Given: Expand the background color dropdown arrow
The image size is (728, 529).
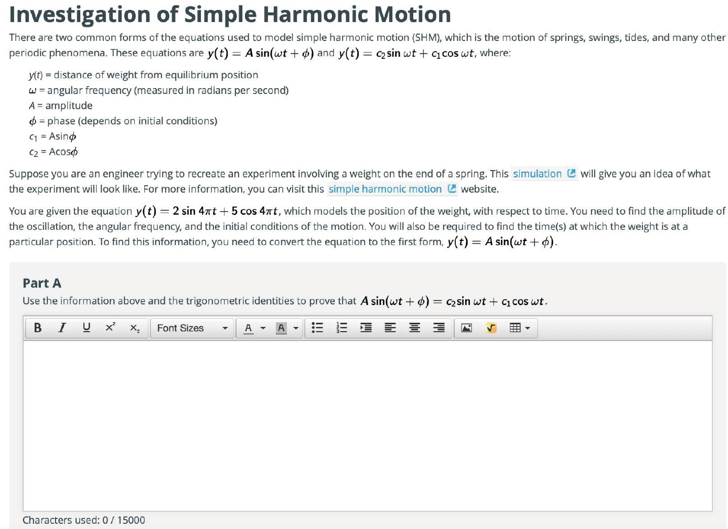Looking at the screenshot, I should [296, 328].
